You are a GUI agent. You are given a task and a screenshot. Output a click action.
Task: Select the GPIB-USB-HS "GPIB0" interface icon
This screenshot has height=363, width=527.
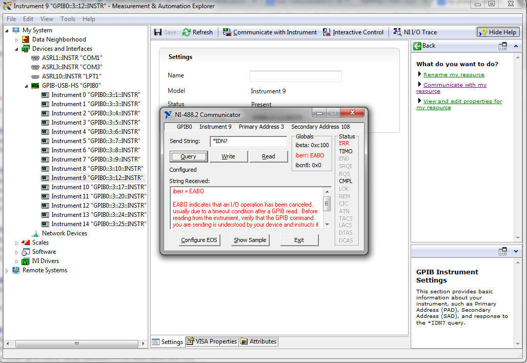click(35, 86)
